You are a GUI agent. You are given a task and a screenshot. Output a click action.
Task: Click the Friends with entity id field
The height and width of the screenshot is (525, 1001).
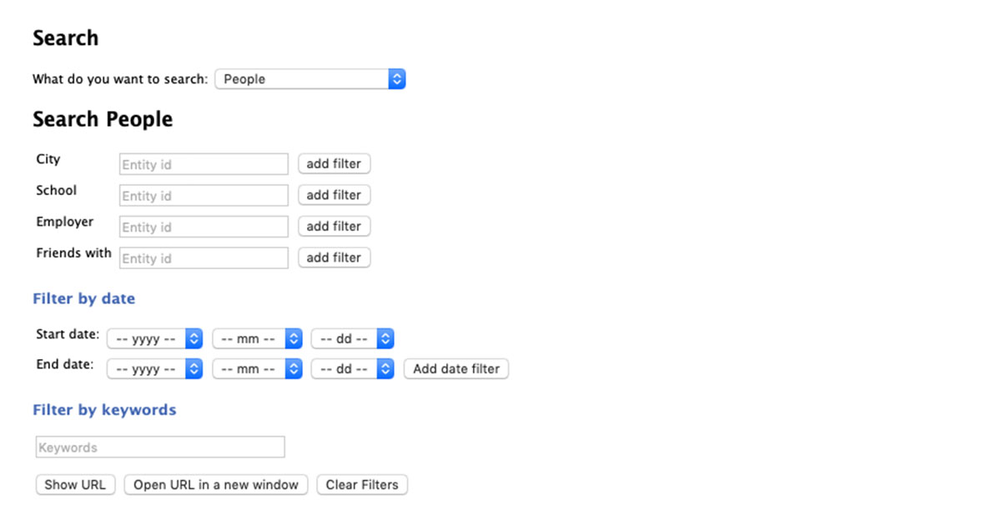click(204, 258)
